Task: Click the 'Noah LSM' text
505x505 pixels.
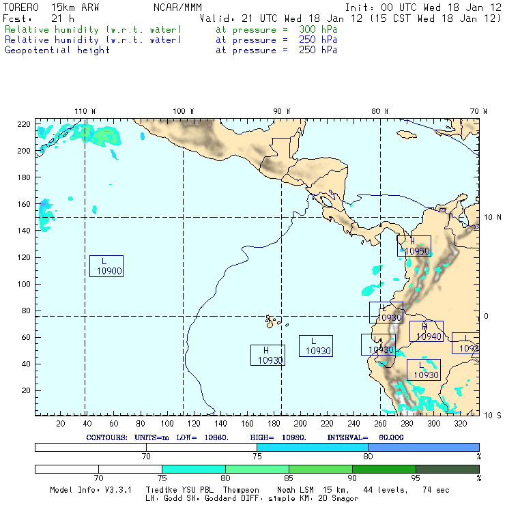Action: [x=295, y=490]
